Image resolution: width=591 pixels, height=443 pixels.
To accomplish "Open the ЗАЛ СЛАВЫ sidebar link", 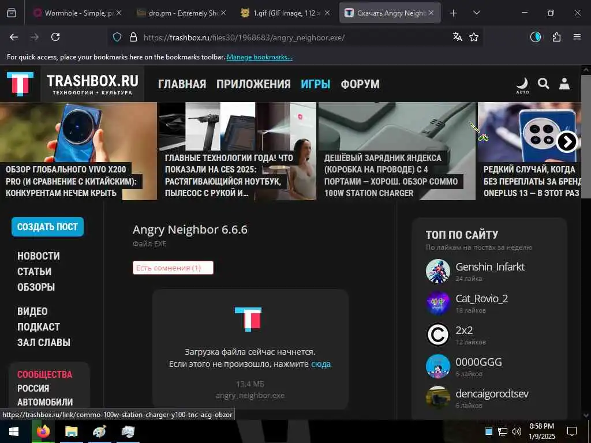I will coord(44,343).
